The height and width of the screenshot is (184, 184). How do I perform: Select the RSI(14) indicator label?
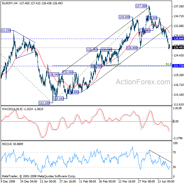(8, 144)
